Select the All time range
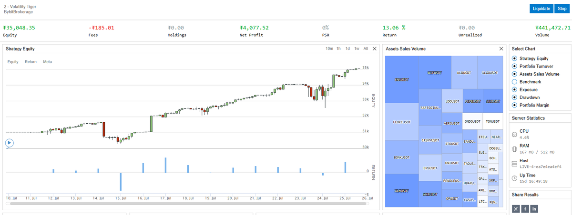 tap(366, 49)
